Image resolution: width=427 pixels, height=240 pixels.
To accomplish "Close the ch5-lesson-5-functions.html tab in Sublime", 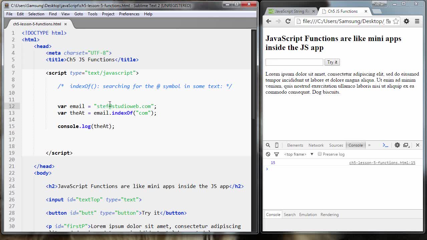I will point(65,24).
